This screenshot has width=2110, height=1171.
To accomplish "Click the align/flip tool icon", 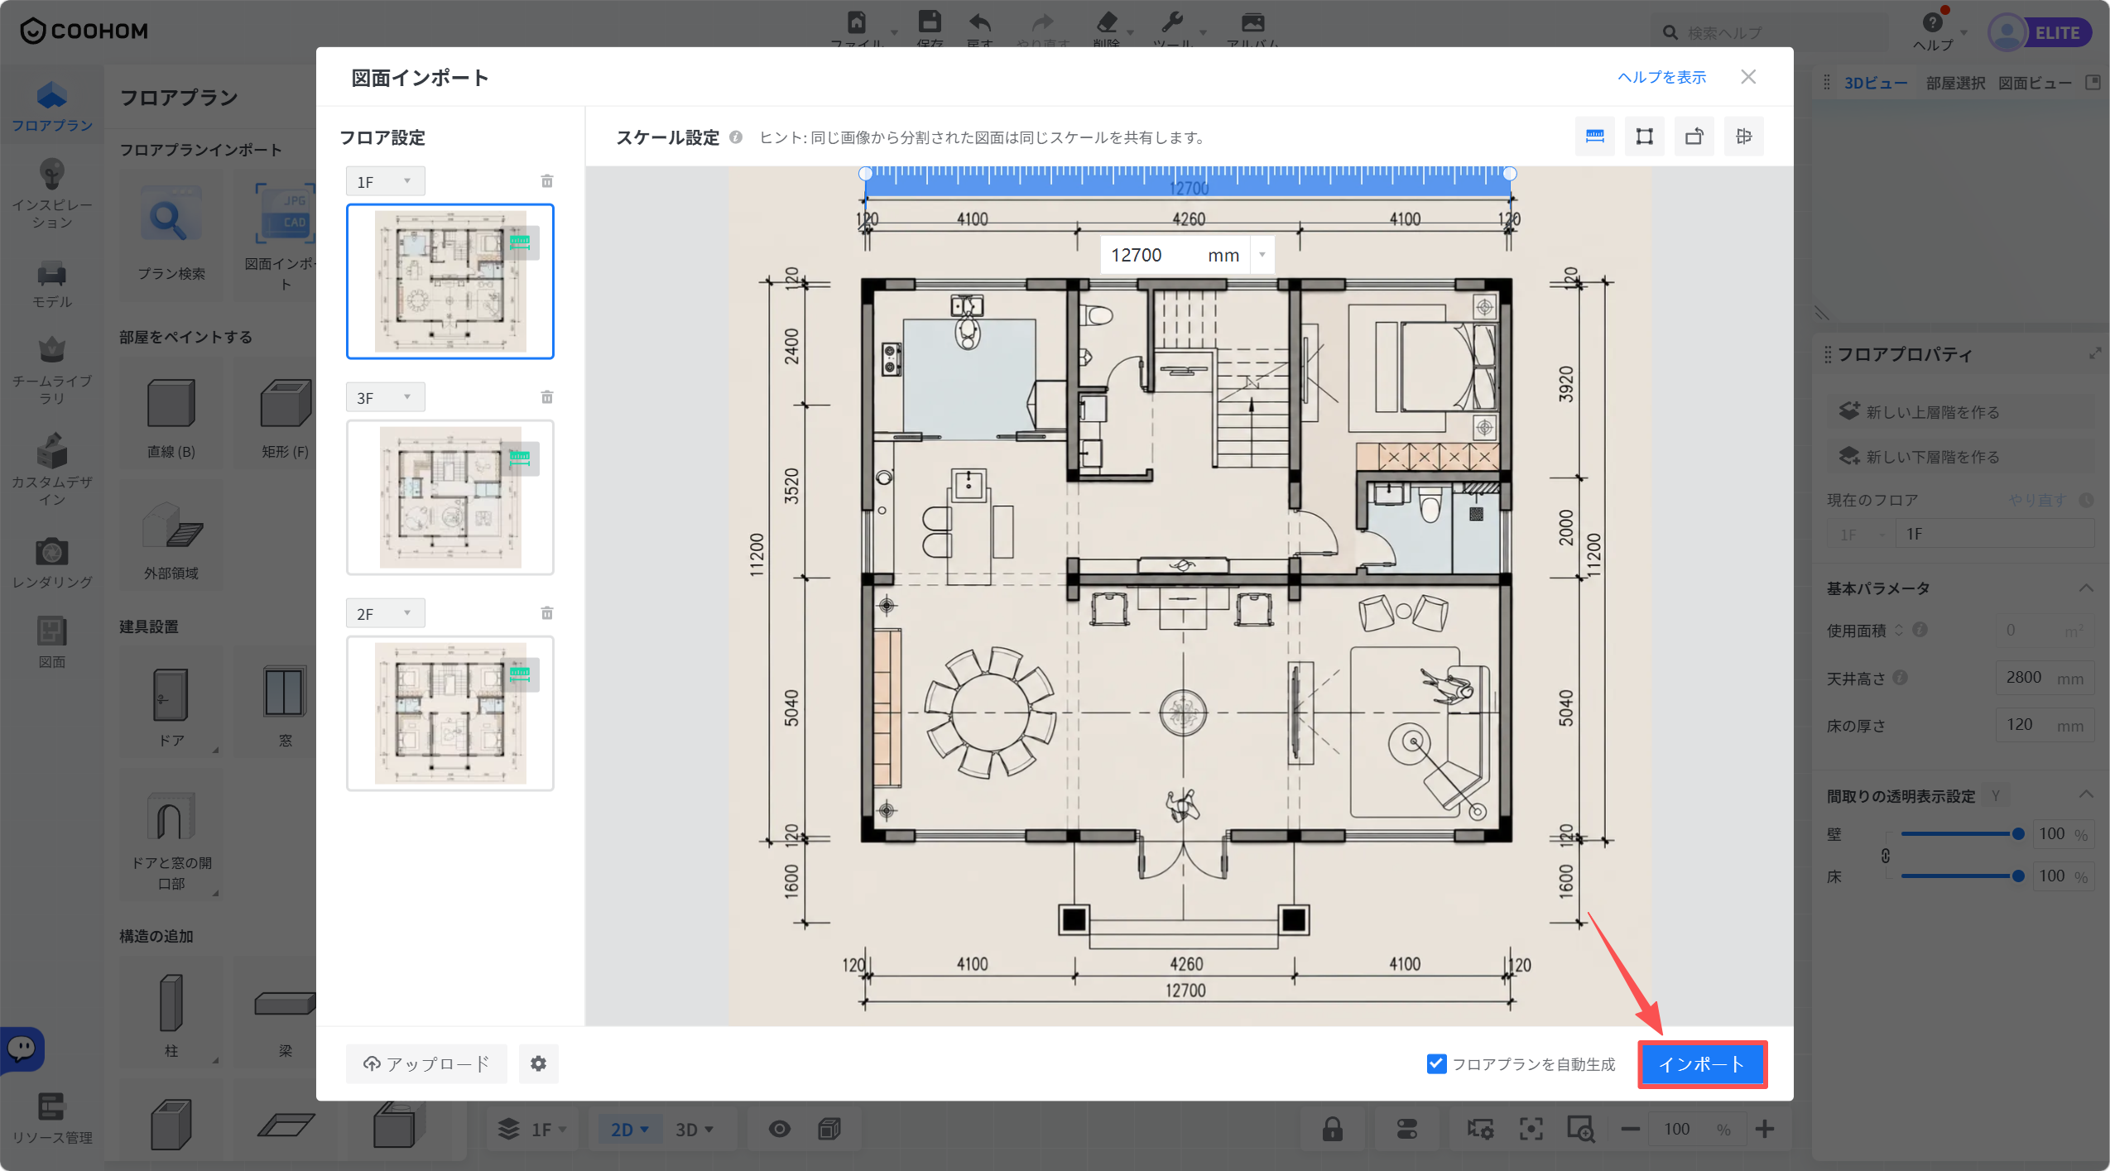I will [1743, 137].
